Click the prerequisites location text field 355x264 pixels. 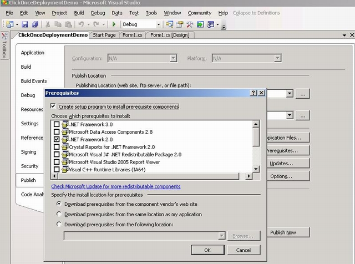click(x=141, y=236)
